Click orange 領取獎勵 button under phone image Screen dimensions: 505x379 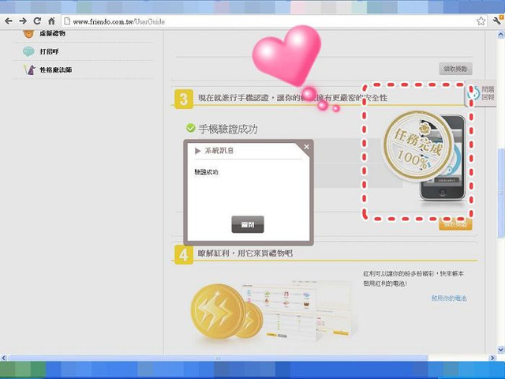pos(455,224)
